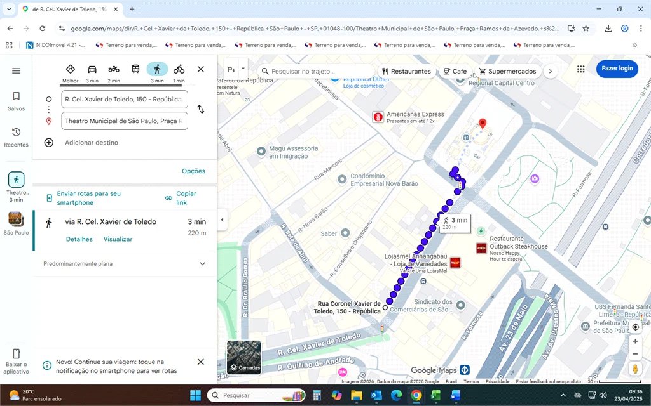This screenshot has height=406, width=651.
Task: Open Camadas layers thumbnail
Action: [244, 357]
